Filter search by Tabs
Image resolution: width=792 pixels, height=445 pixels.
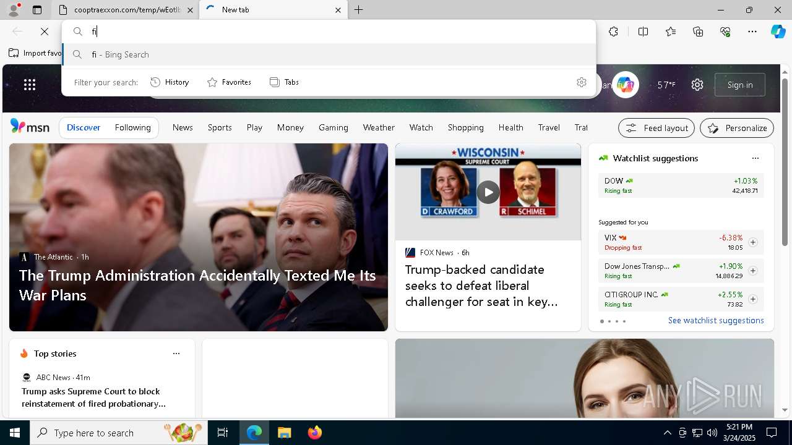pyautogui.click(x=285, y=82)
